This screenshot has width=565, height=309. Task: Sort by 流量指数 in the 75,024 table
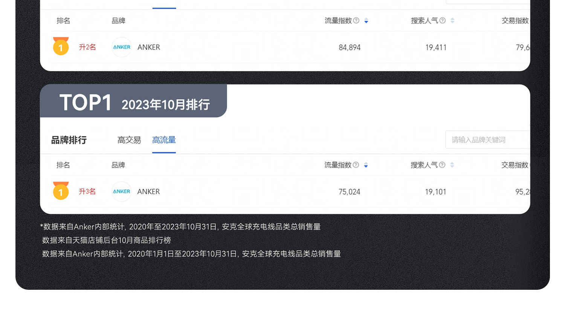(366, 165)
